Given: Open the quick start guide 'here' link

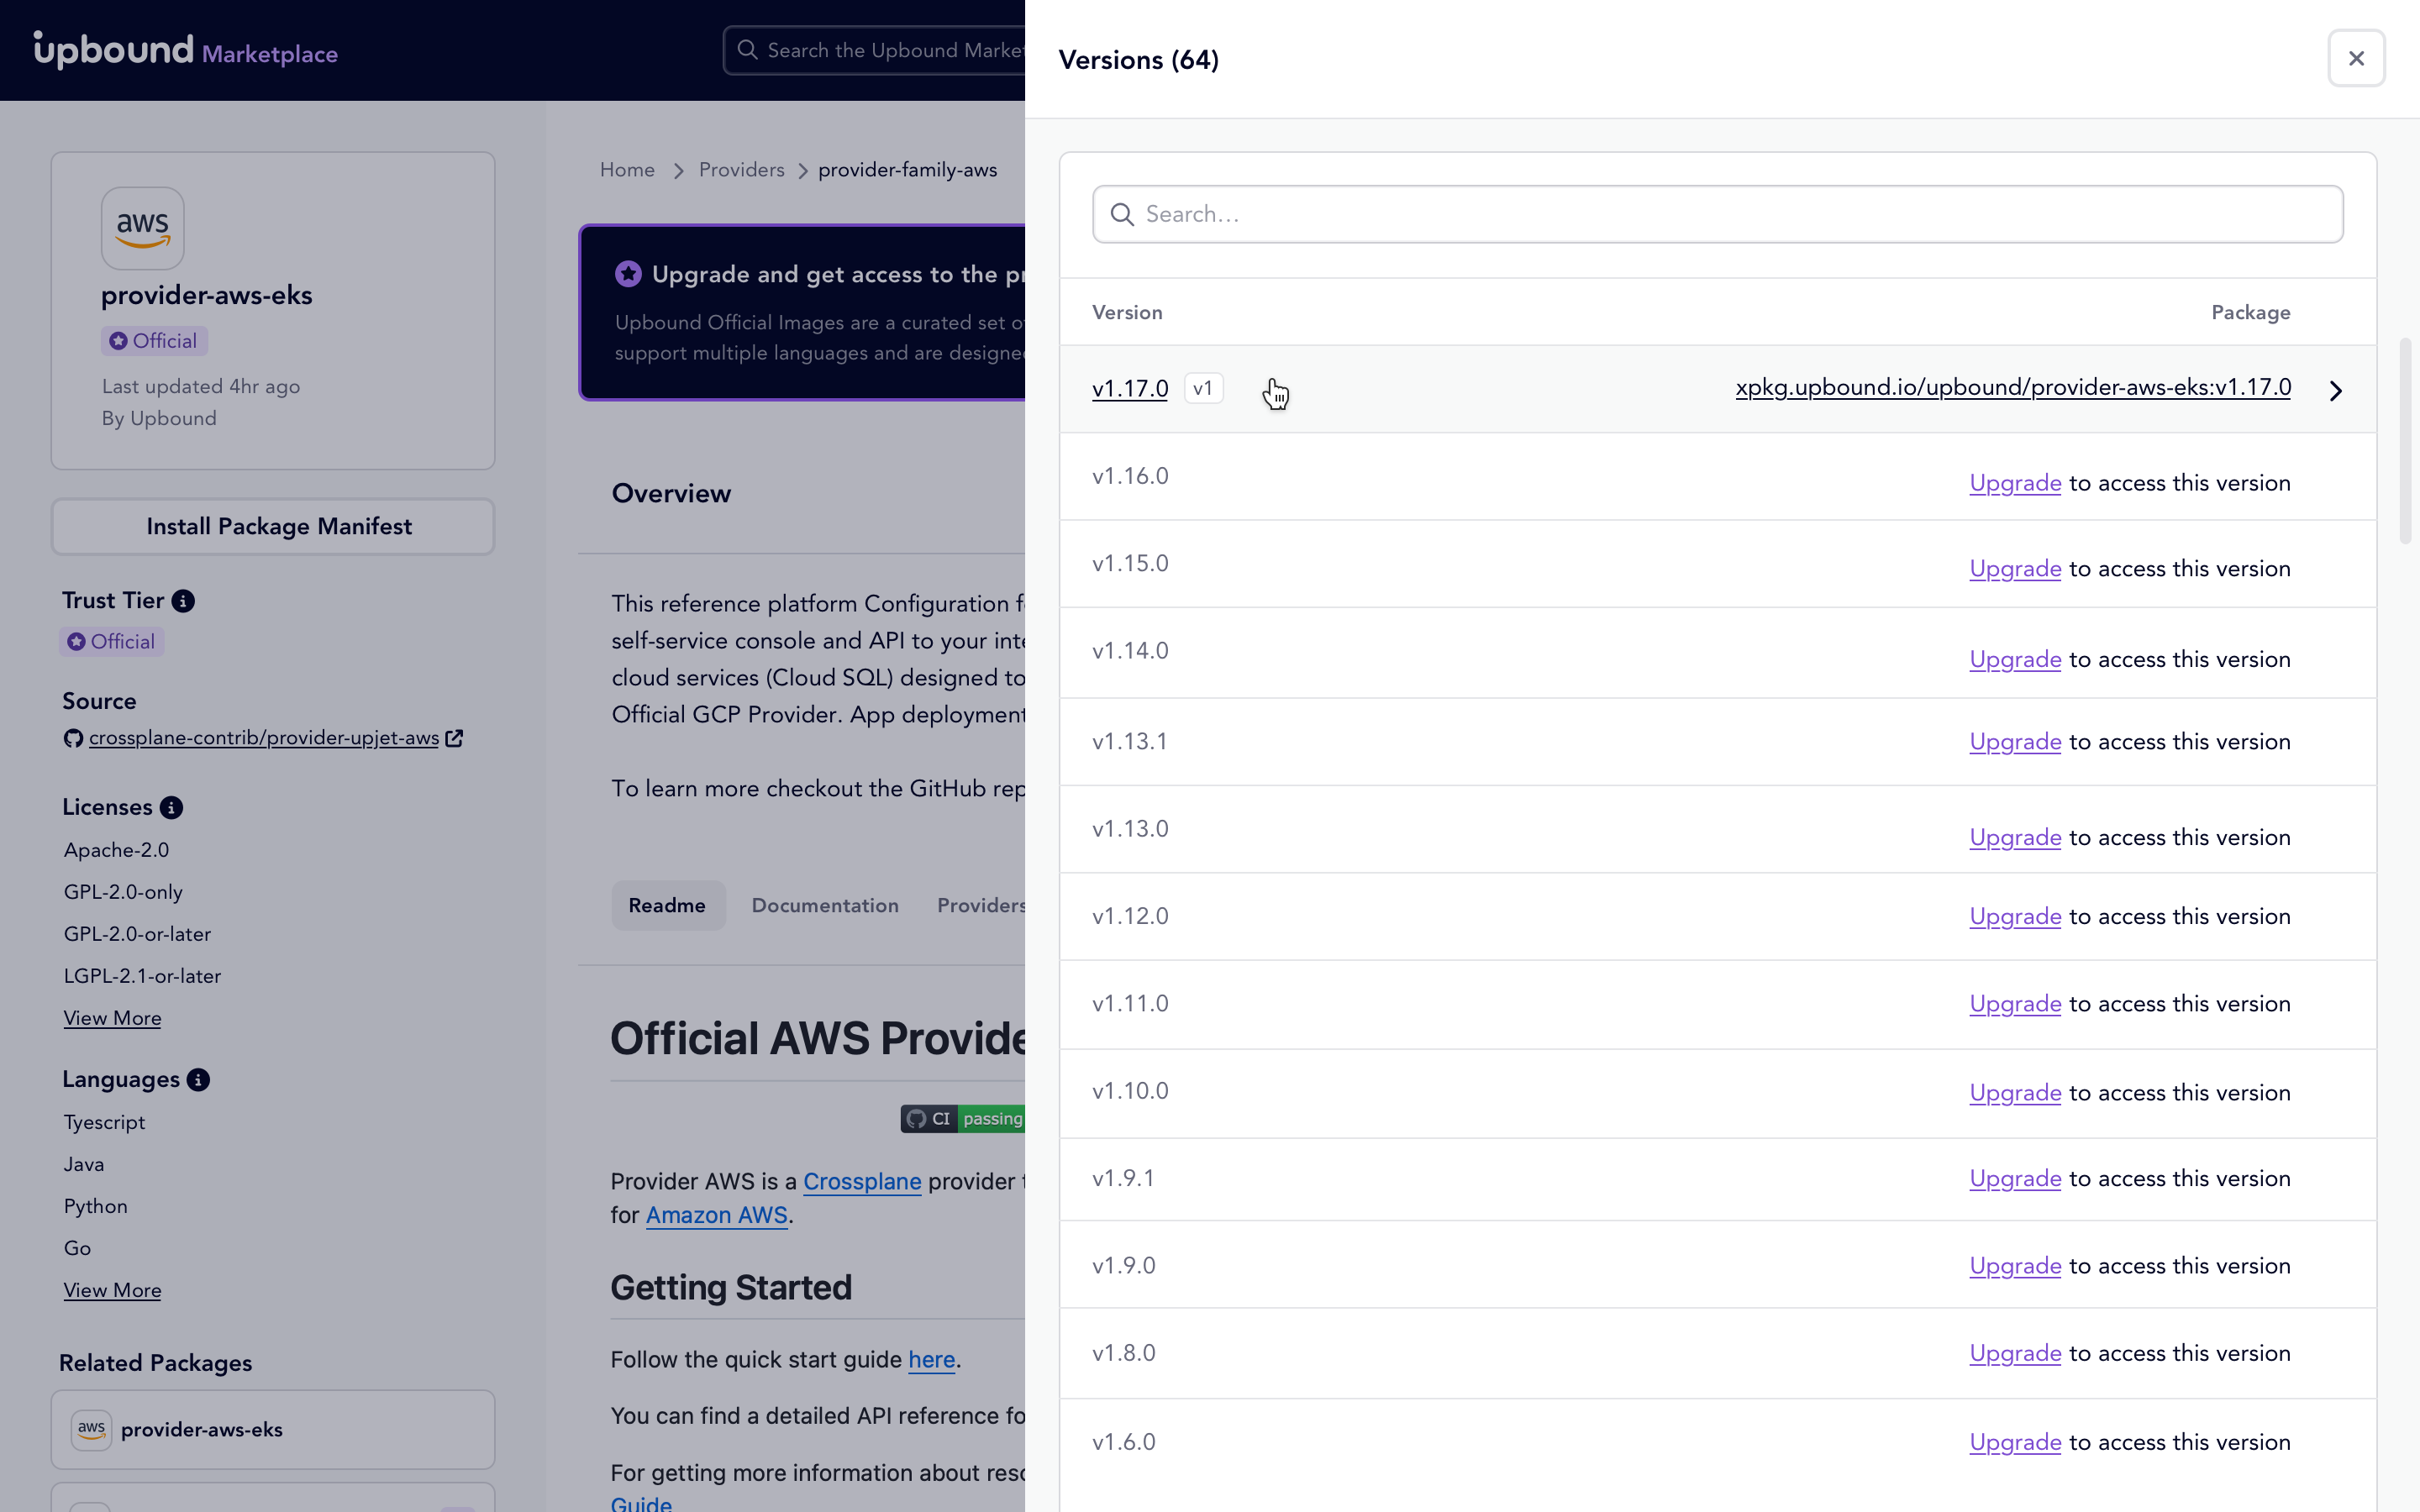Looking at the screenshot, I should (931, 1360).
